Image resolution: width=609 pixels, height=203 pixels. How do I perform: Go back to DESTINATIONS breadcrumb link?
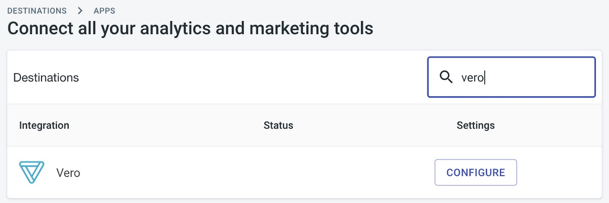coord(37,10)
